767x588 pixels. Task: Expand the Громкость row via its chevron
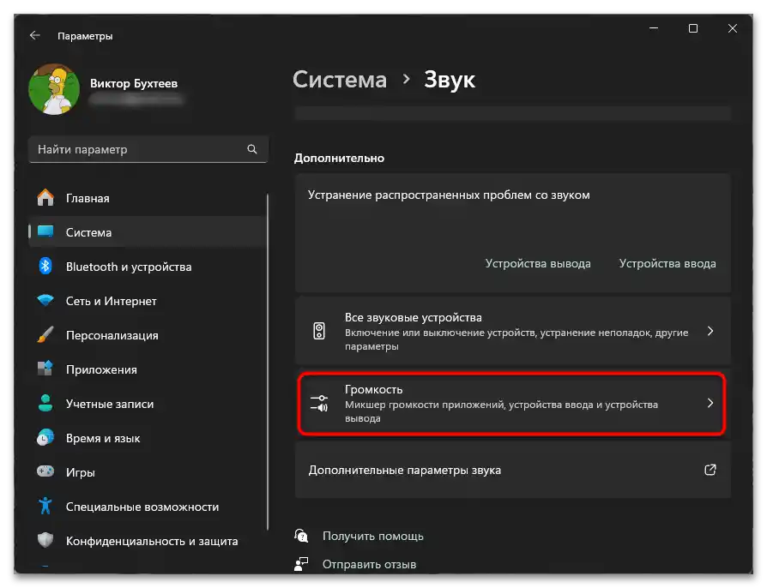710,403
